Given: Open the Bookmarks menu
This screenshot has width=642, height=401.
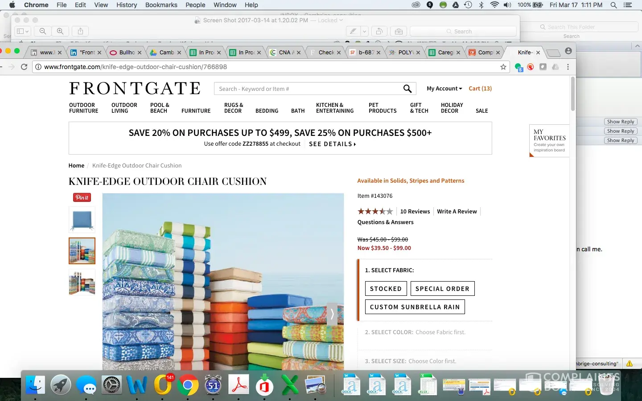Looking at the screenshot, I should point(161,5).
